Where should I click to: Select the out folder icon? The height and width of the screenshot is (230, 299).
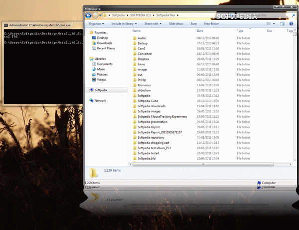pos(135,75)
